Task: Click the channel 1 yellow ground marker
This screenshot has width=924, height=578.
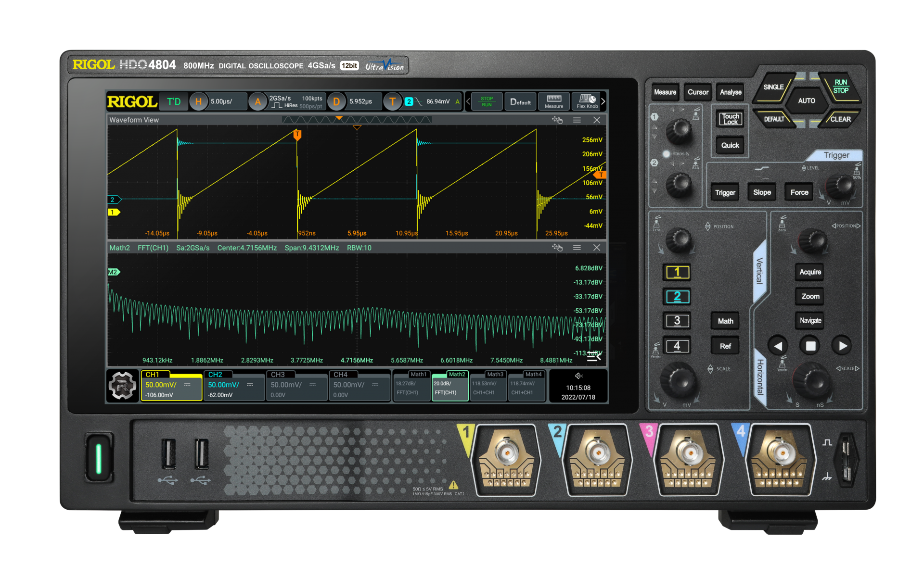Action: pos(114,212)
